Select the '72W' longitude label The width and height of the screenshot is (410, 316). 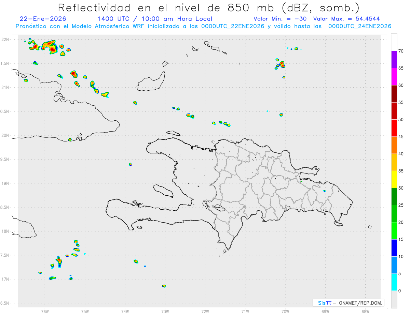(205, 312)
